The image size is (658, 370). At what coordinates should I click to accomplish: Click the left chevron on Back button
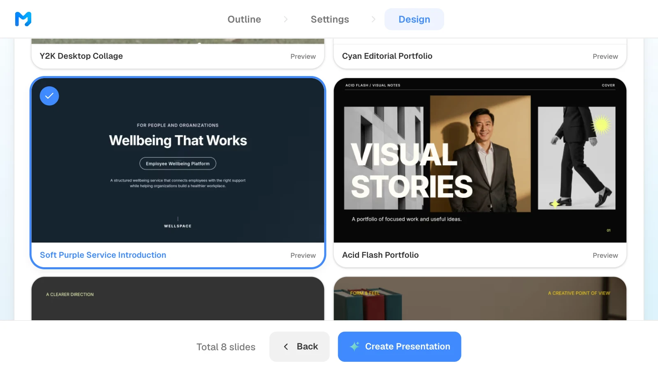[286, 347]
